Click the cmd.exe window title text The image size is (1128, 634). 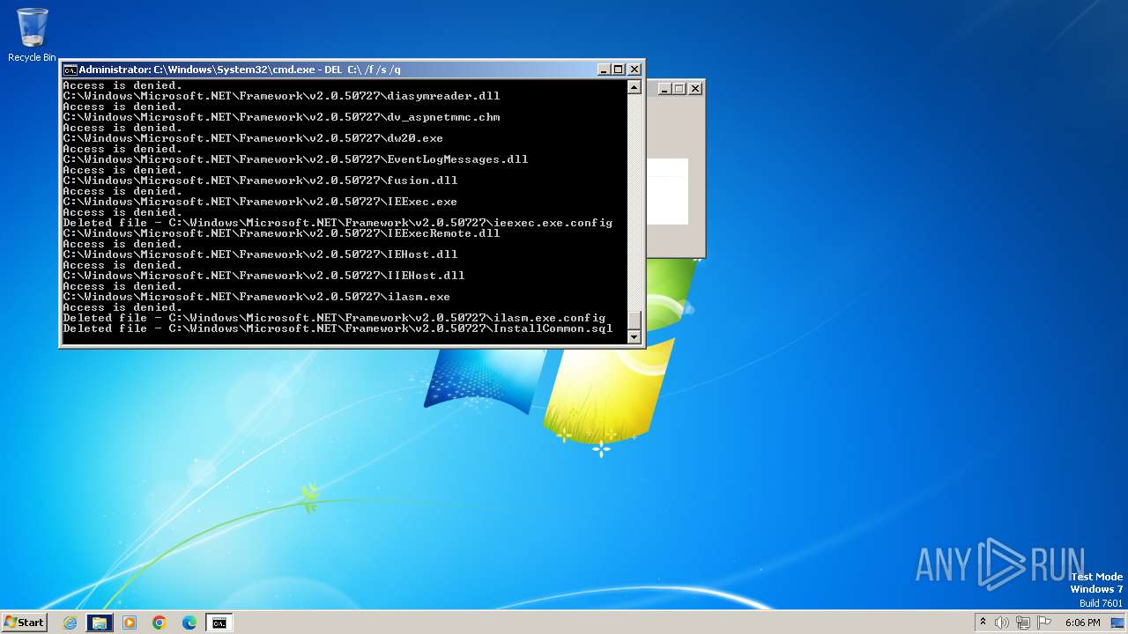click(x=240, y=70)
